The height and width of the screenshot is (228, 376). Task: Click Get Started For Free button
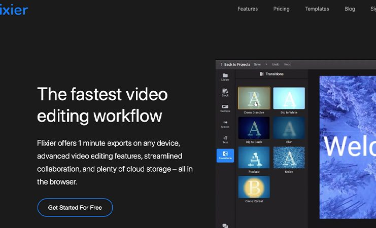tap(75, 207)
